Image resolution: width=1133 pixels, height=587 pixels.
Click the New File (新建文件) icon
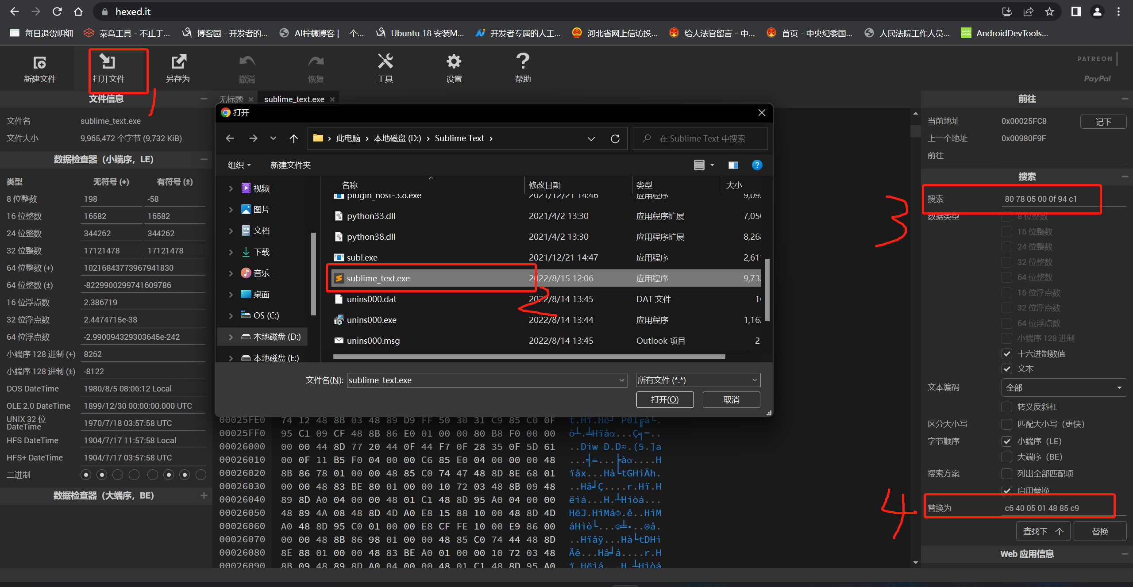[x=39, y=63]
